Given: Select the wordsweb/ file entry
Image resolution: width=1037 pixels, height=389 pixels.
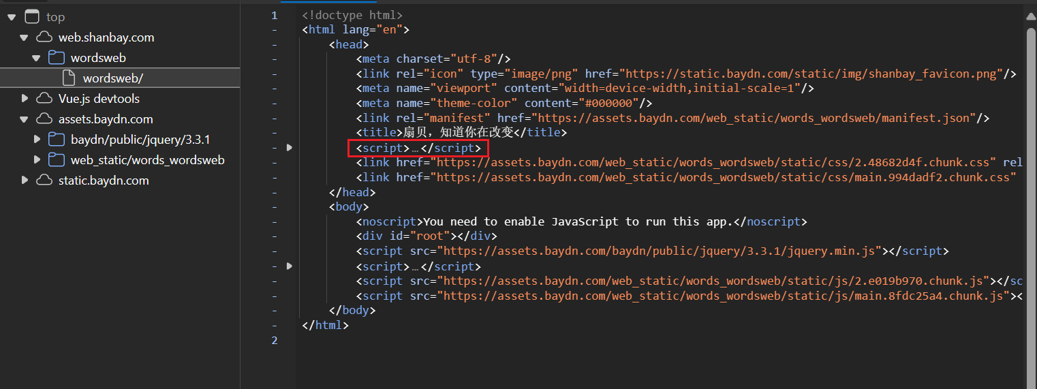Looking at the screenshot, I should pos(113,78).
